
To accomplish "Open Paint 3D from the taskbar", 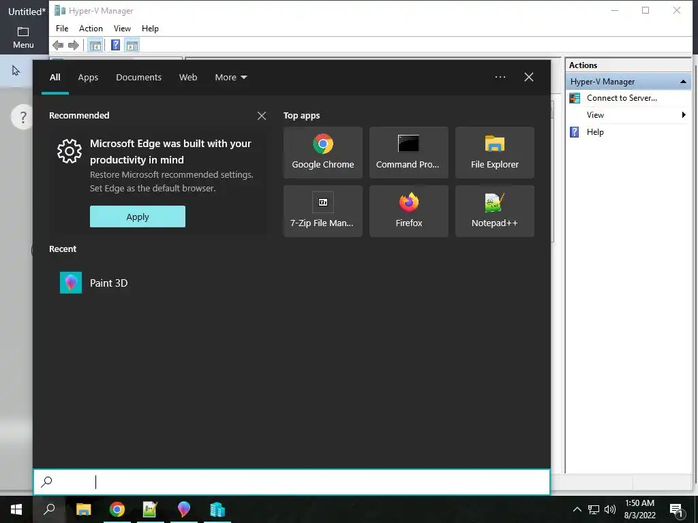I will (x=183, y=509).
